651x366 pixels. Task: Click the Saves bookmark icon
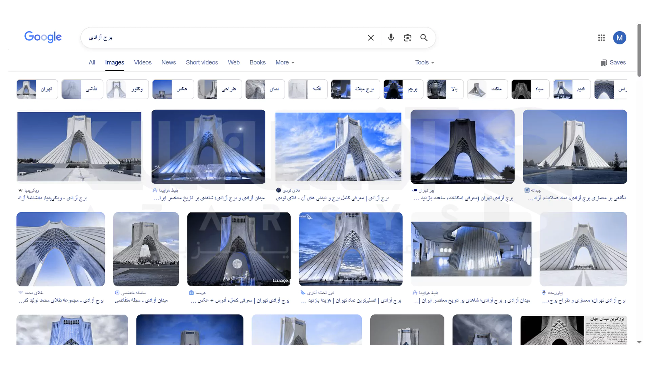(x=604, y=63)
